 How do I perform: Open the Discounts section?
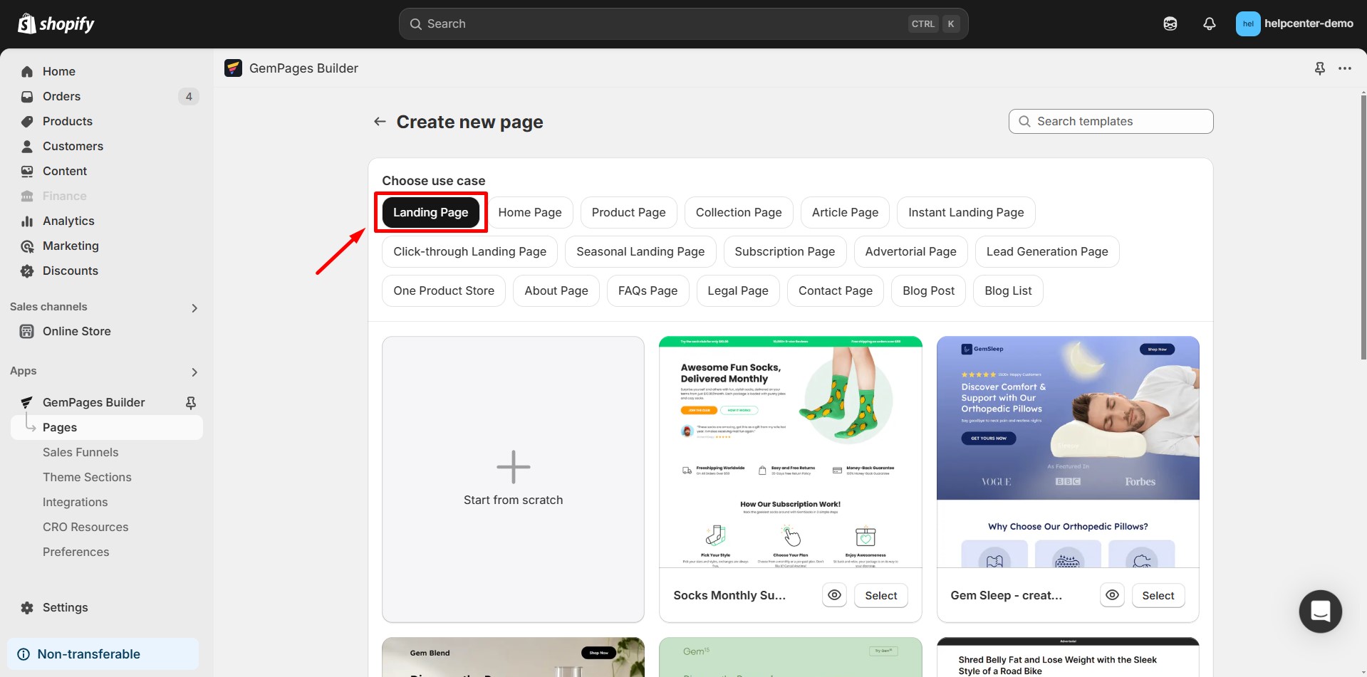(x=70, y=271)
